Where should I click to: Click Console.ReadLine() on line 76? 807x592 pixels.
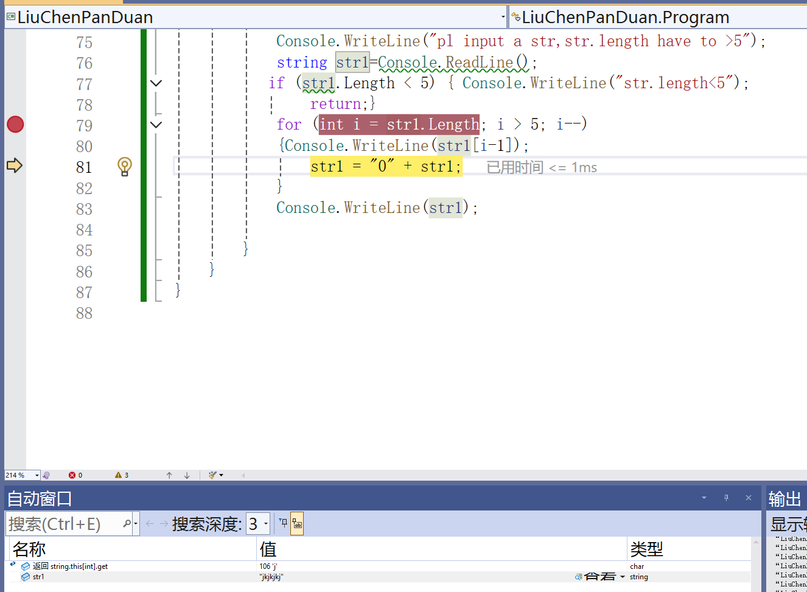[453, 63]
